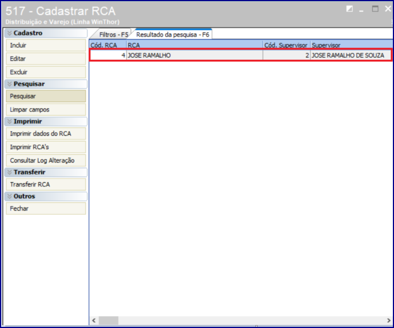Open Consultar Log Alteração
This screenshot has height=328, width=394.
click(46, 160)
